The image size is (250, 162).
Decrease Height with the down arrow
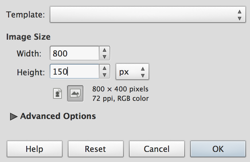tap(105, 75)
